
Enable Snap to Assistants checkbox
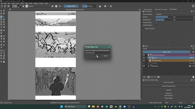(x=144, y=28)
